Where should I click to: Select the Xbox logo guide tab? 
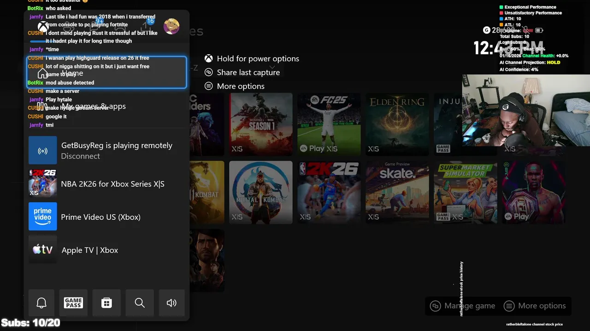(43, 27)
